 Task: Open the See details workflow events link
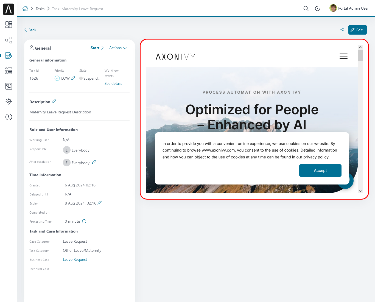113,83
